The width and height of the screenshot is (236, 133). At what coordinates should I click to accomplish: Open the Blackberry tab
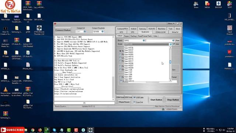click(162, 29)
